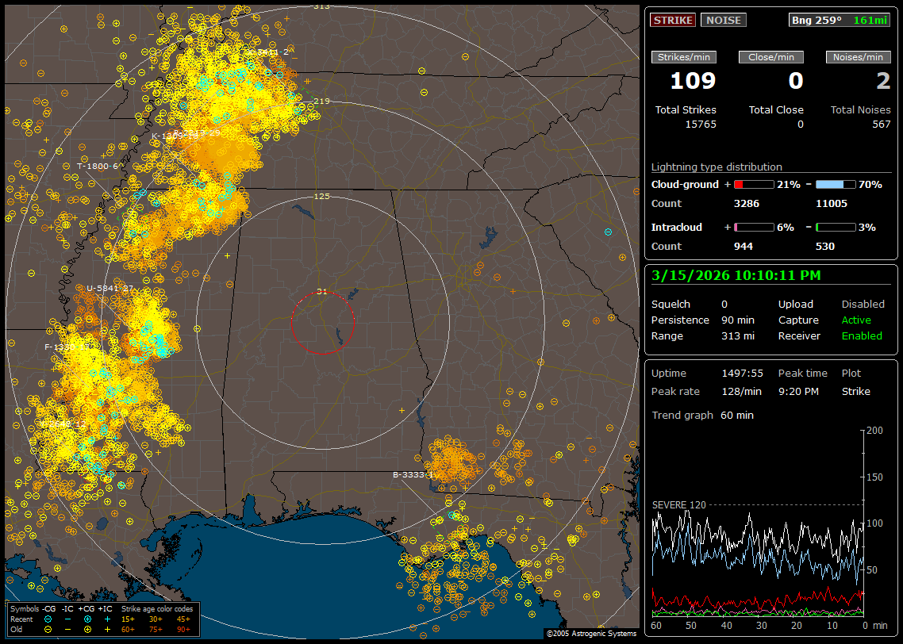903x644 pixels.
Task: Click the negative intracloud green percentage bar
Action: 835,227
